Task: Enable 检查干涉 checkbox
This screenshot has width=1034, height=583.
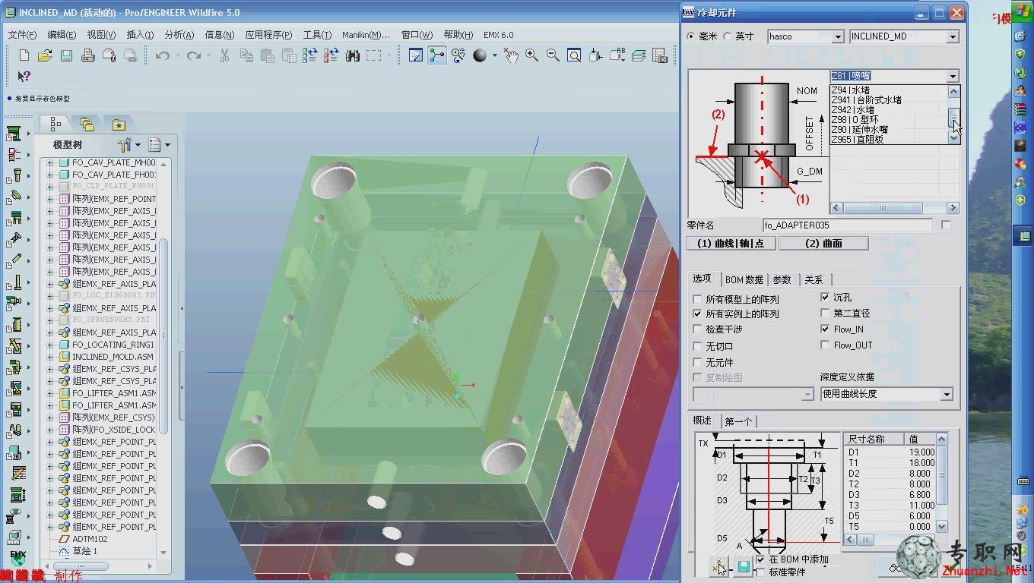Action: [x=697, y=329]
